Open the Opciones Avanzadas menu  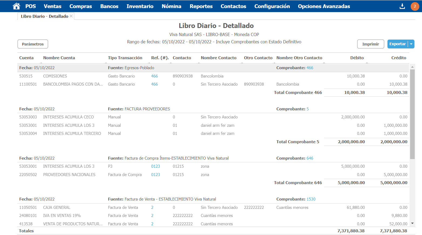[324, 6]
